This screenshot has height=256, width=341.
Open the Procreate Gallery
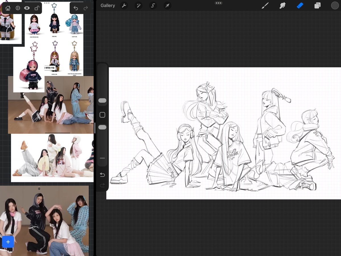point(108,6)
